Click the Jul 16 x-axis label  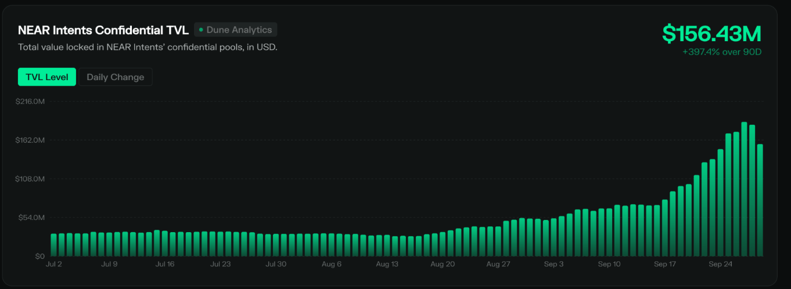pos(165,264)
